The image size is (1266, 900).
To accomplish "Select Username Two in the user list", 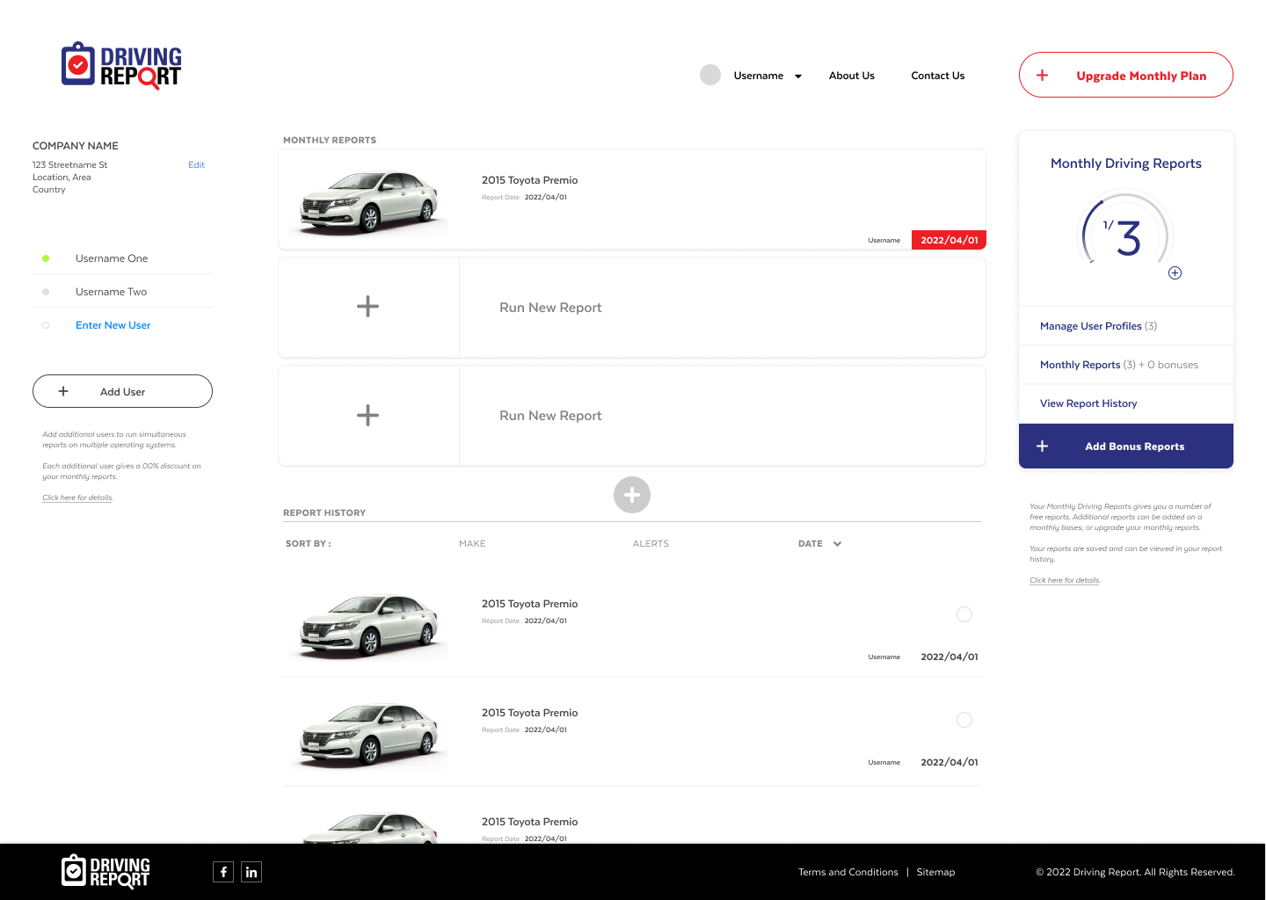I will point(111,292).
